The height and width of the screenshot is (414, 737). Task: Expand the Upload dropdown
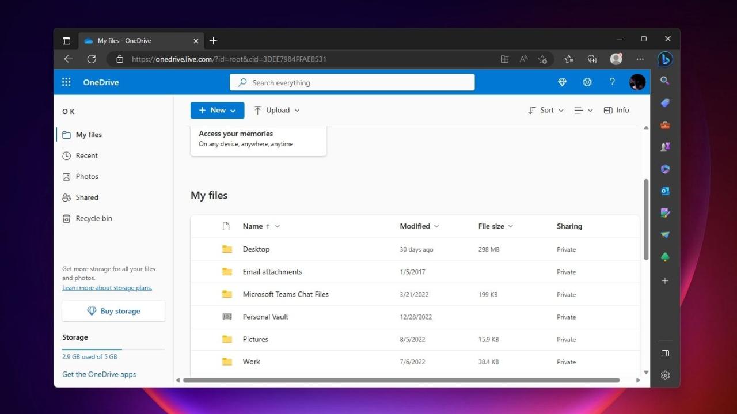click(277, 110)
